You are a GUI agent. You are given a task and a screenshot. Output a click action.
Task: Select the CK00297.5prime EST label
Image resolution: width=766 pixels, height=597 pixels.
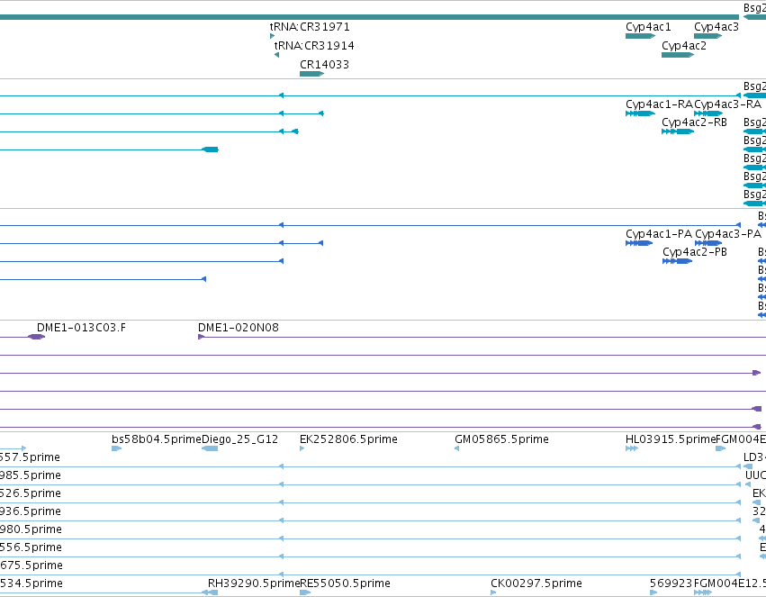tap(536, 583)
